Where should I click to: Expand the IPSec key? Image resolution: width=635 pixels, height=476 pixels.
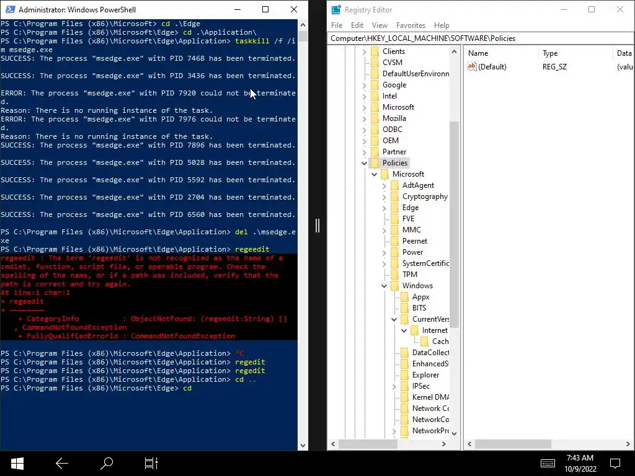tap(394, 387)
